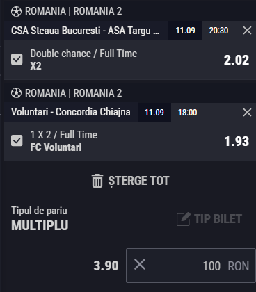Viewport: 256px width, 292px height.
Task: Remove the Voluntari - Concordia Chiajna selection
Action: point(247,113)
